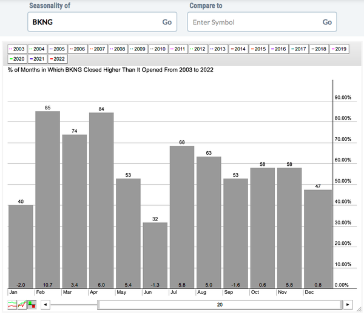Viewport: 364px width, 314px height.
Task: Click the right handle of the years slider
Action: (x=341, y=305)
